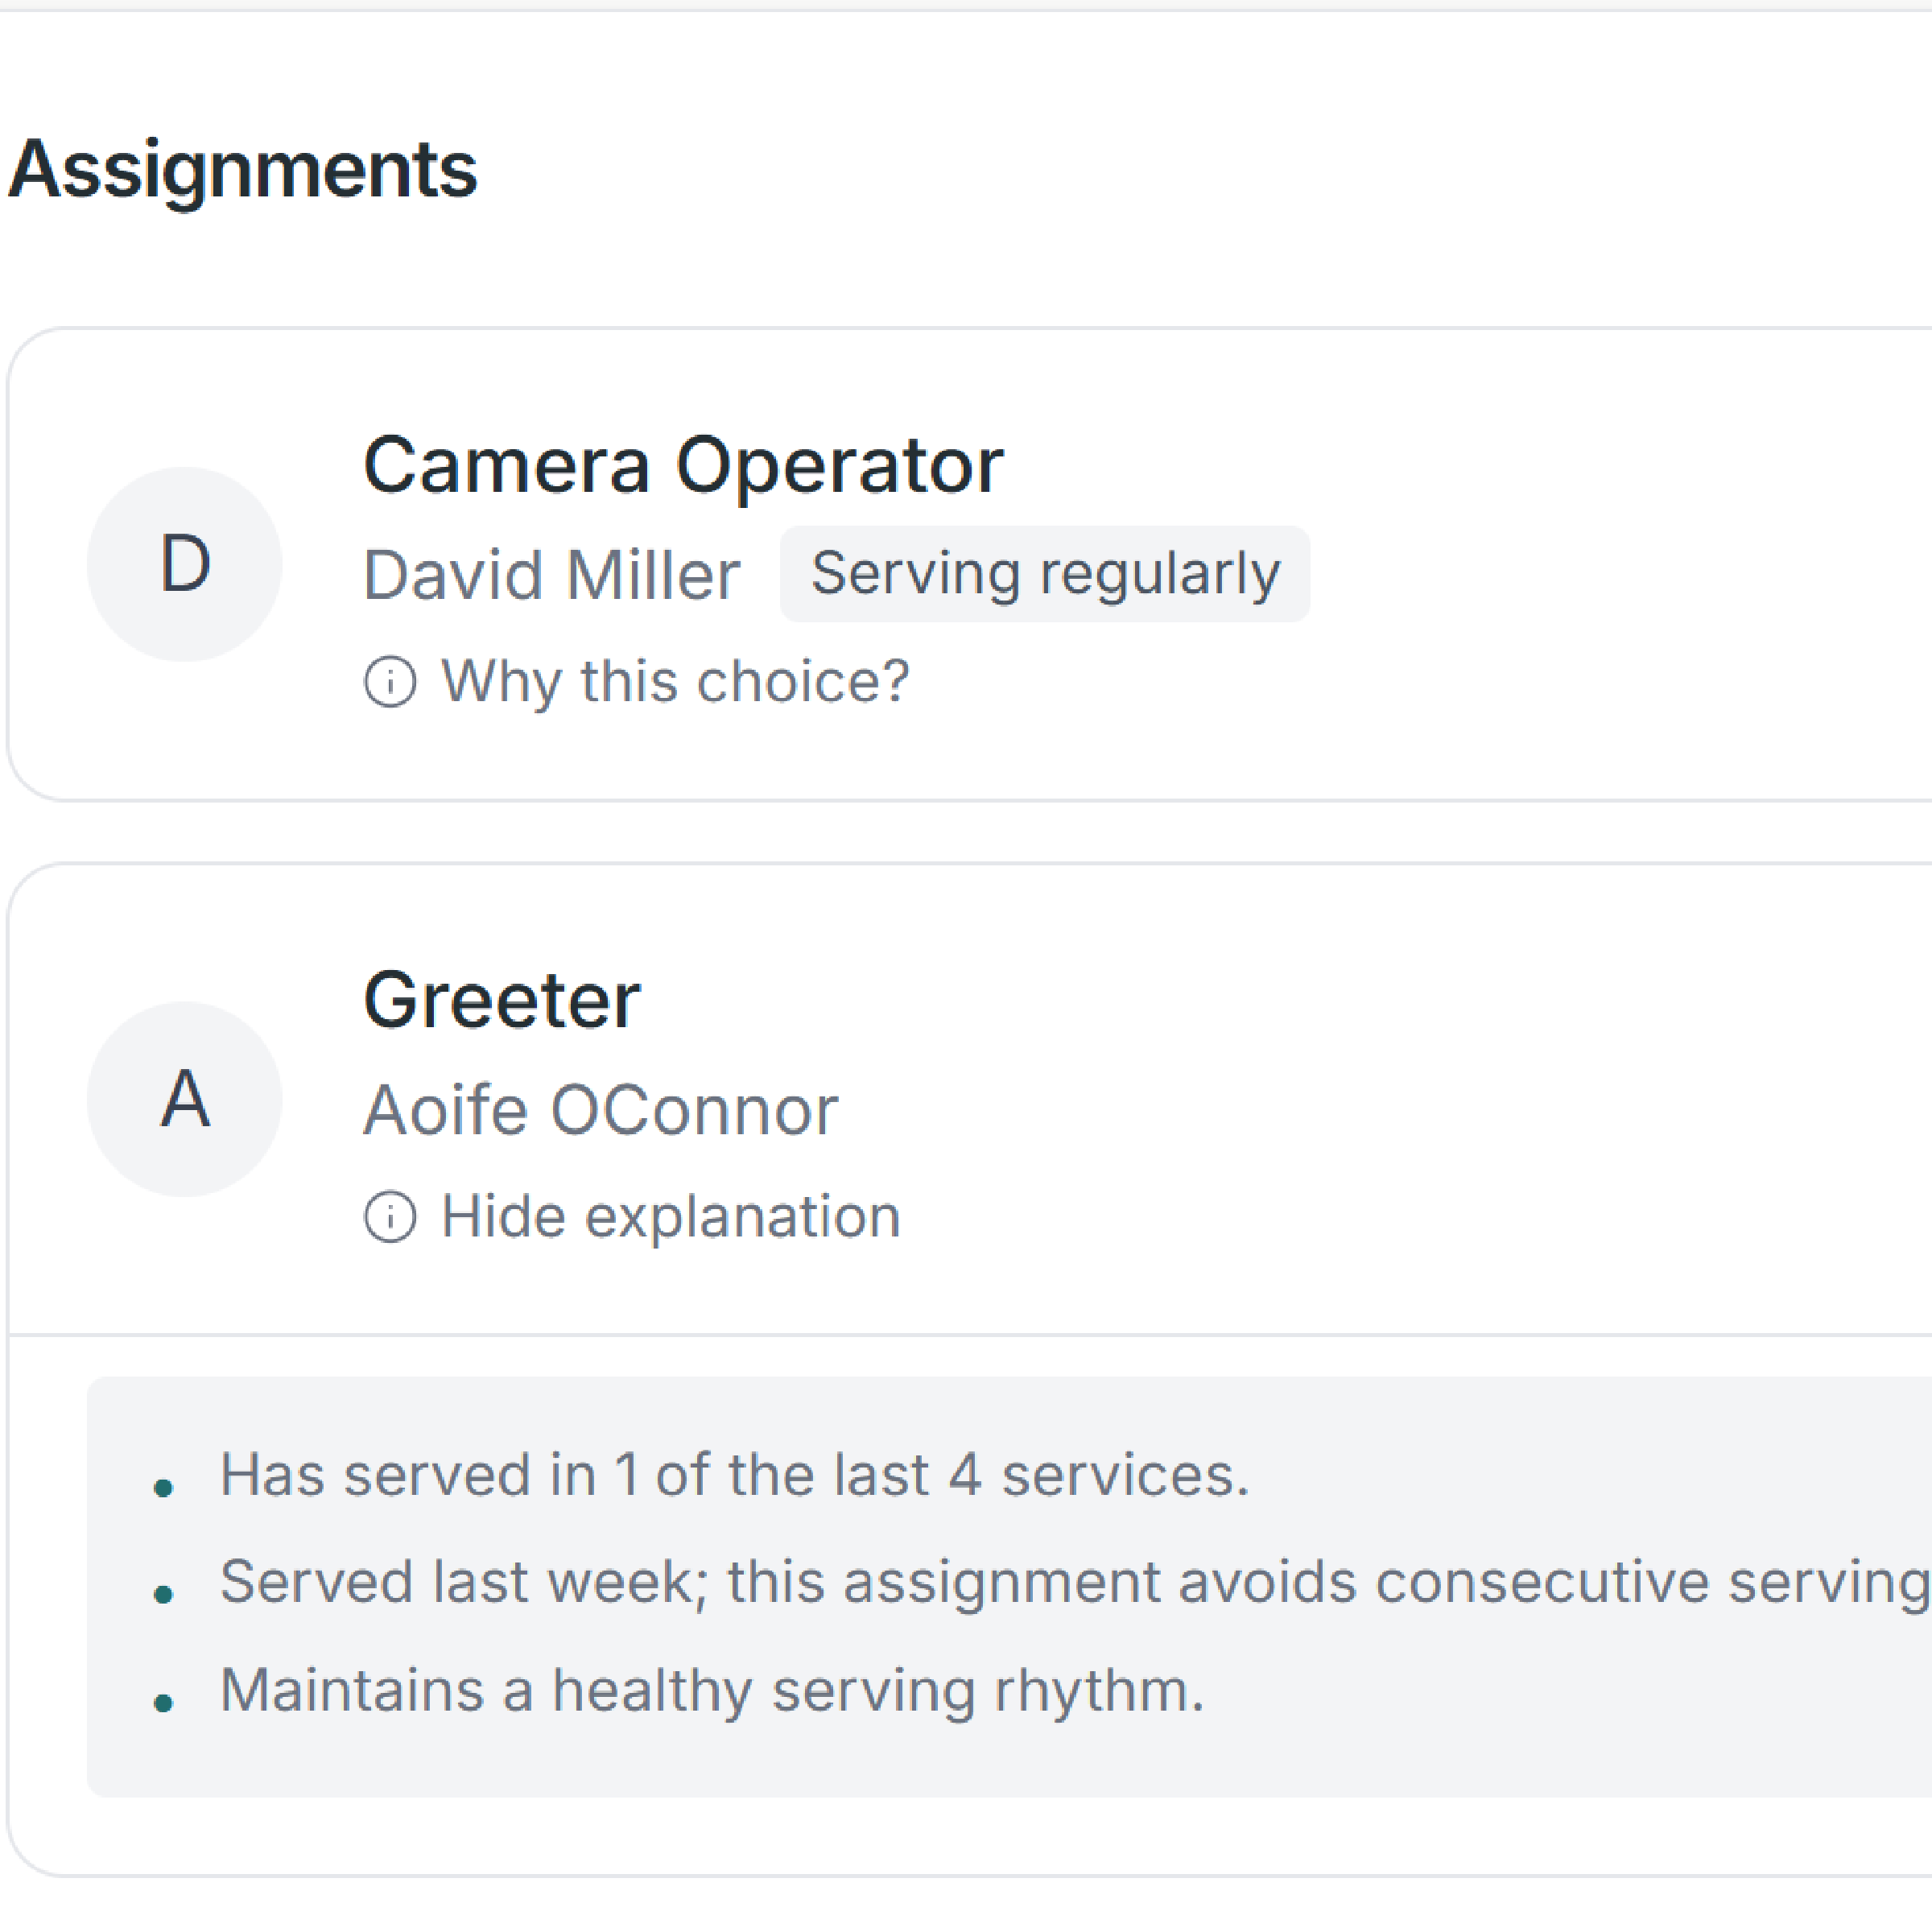Click the 'Served last week' explanation bullet
1932x1932 pixels.
(x=1070, y=1582)
